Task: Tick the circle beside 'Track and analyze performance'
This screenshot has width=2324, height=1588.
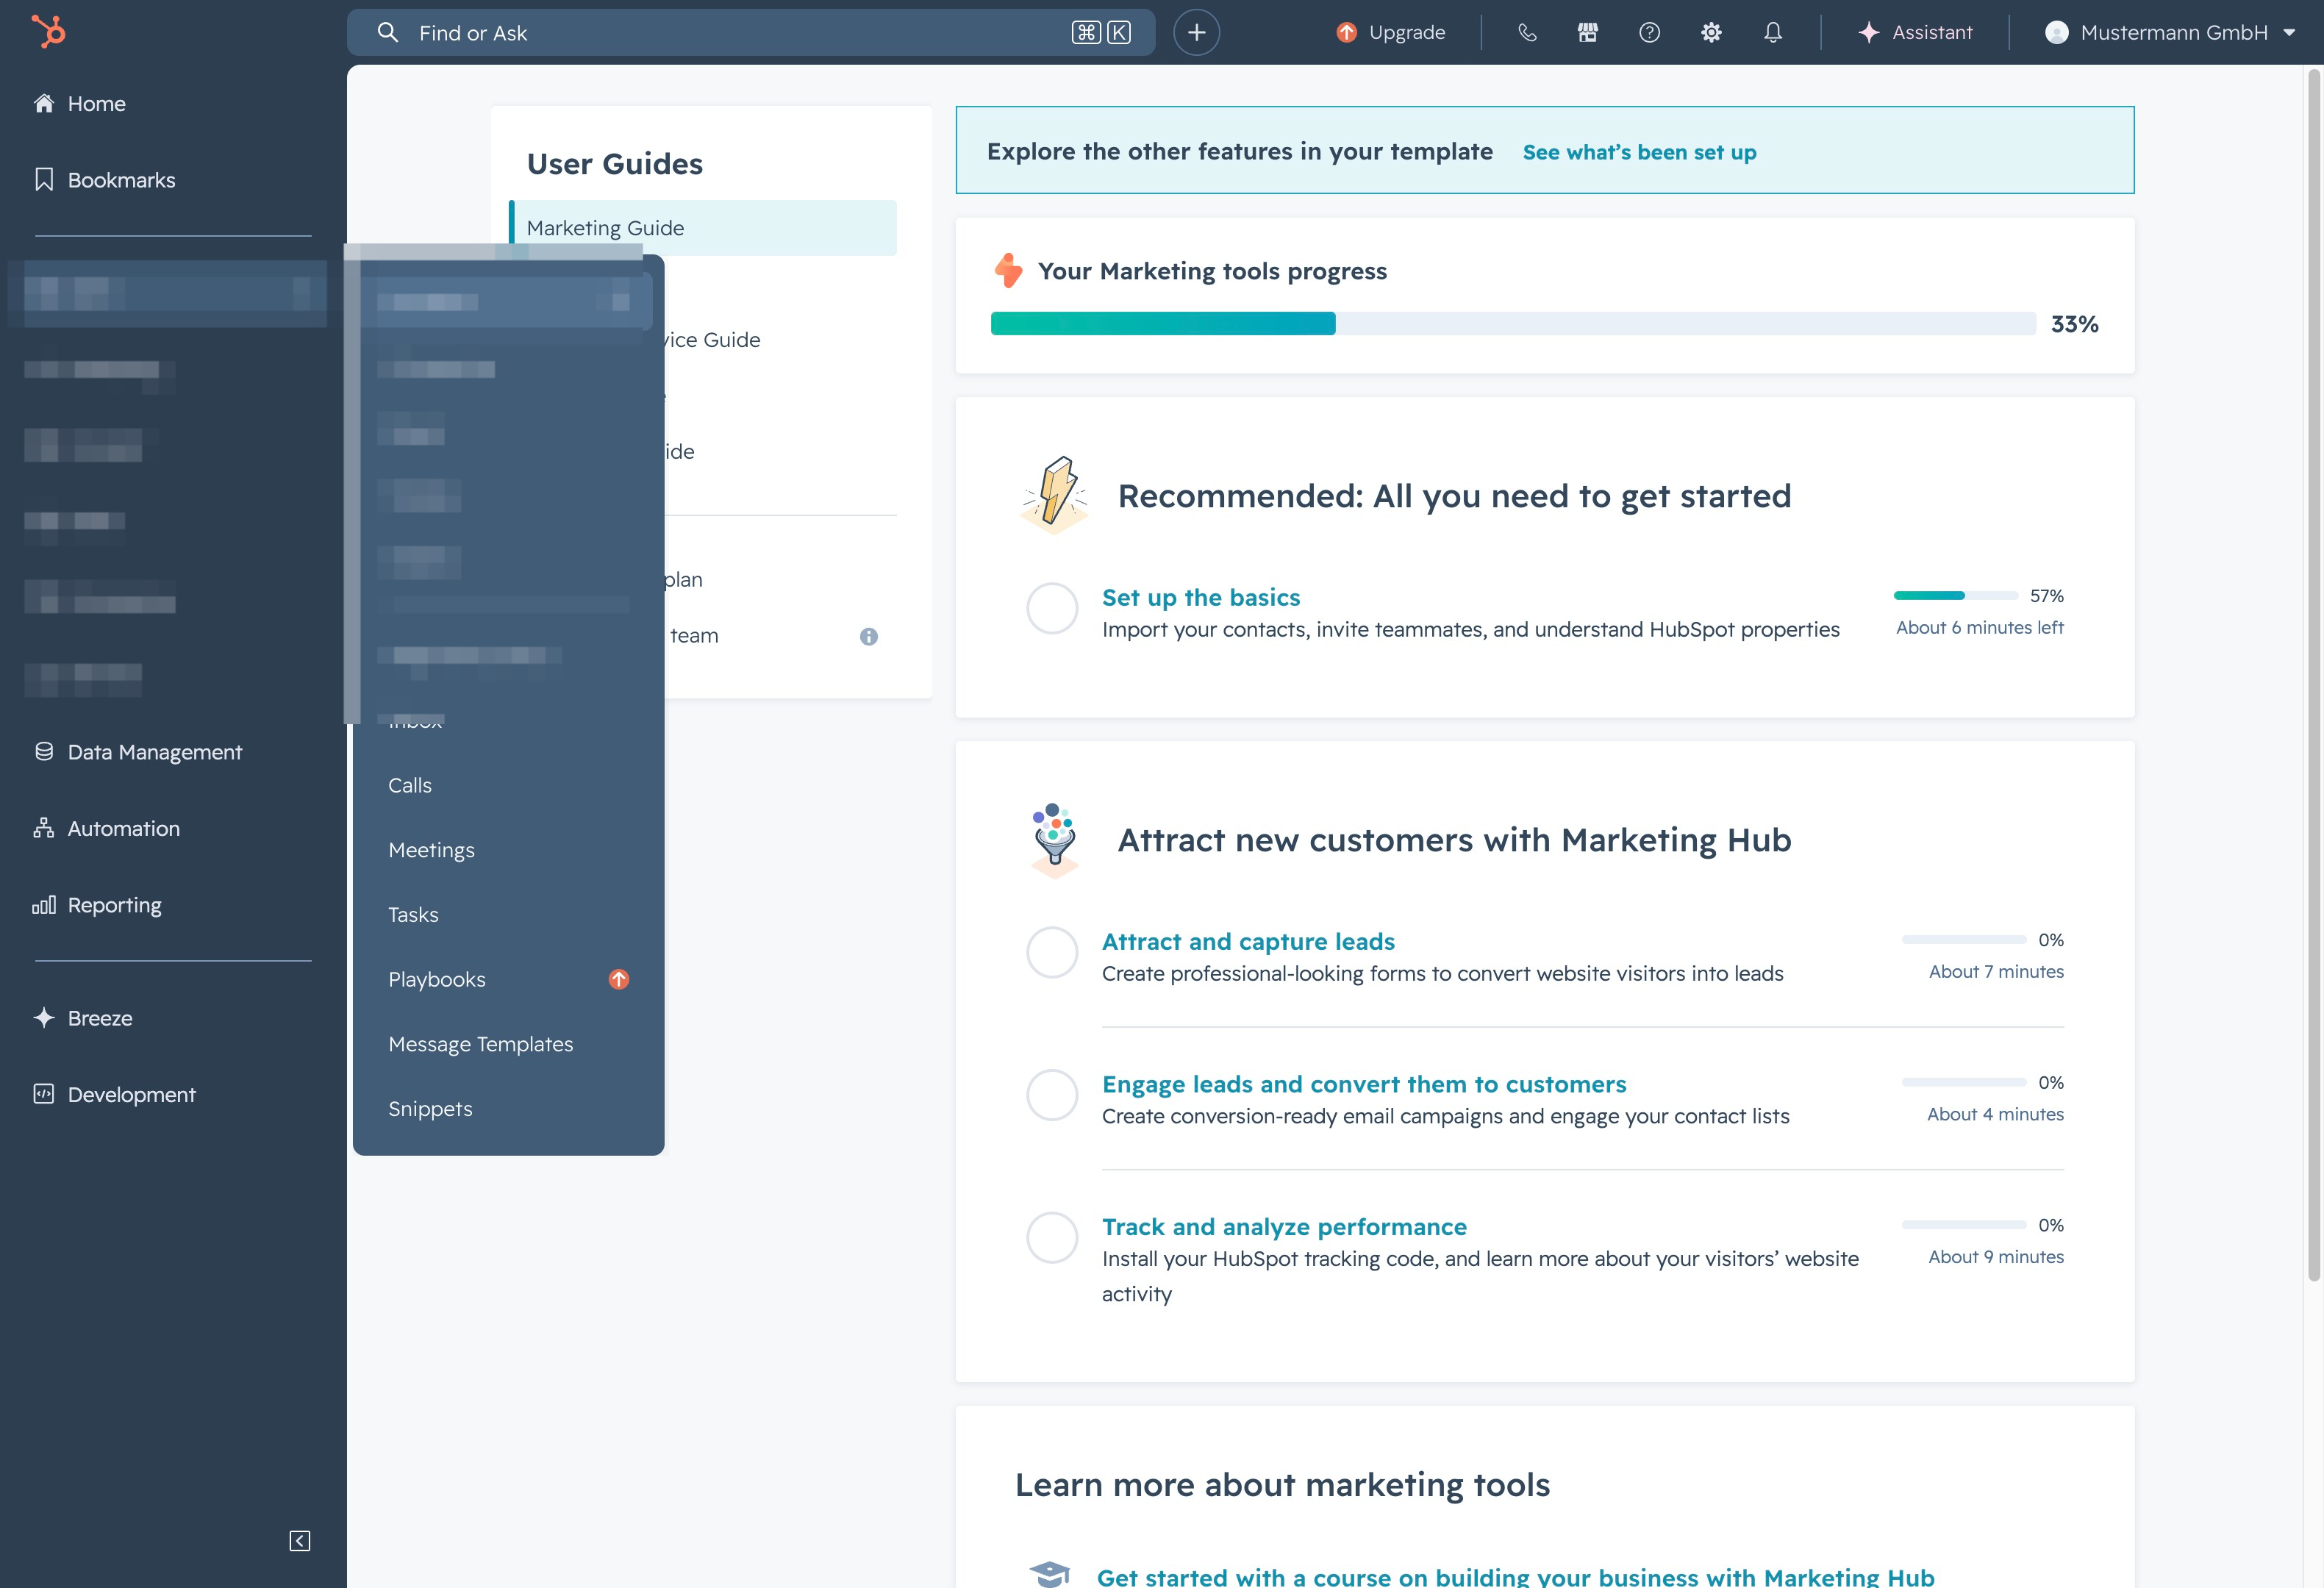Action: click(x=1052, y=1238)
